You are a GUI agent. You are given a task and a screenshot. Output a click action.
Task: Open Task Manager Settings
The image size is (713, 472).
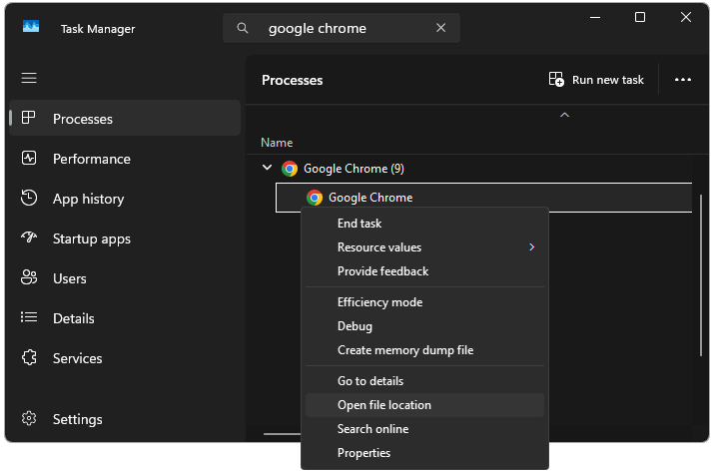pyautogui.click(x=125, y=419)
